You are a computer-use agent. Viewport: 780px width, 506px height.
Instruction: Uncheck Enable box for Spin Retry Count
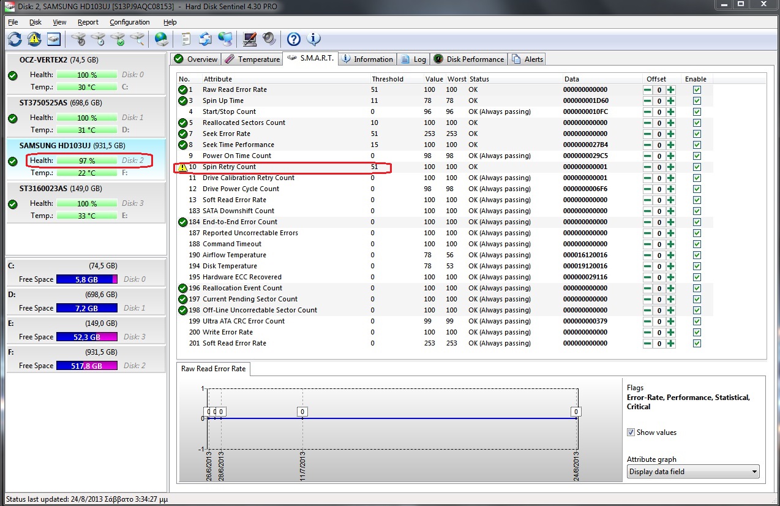pos(697,167)
